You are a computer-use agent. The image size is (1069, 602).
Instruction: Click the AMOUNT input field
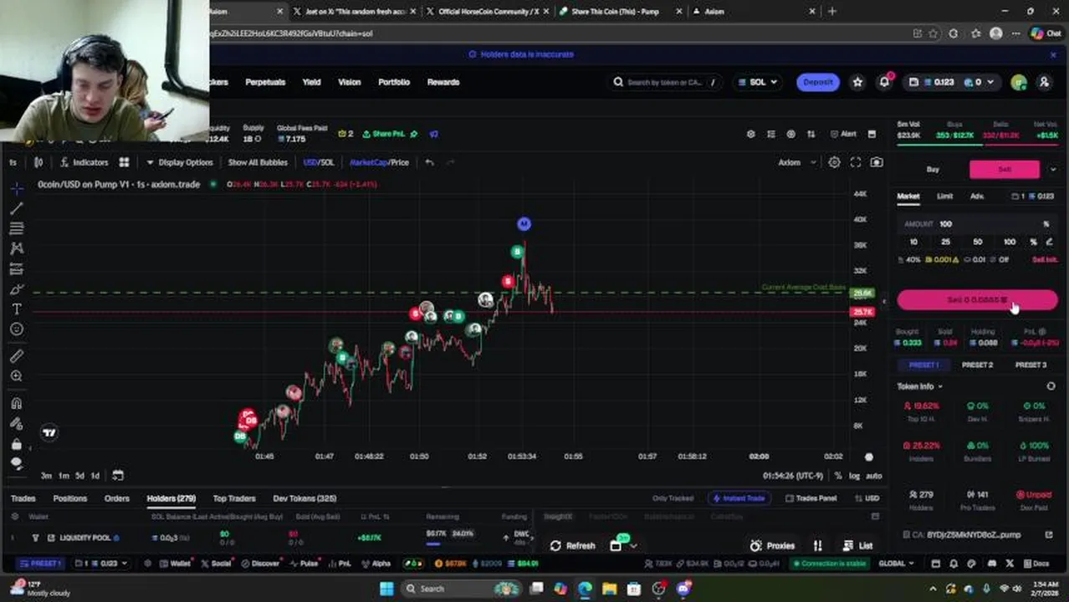coord(977,224)
